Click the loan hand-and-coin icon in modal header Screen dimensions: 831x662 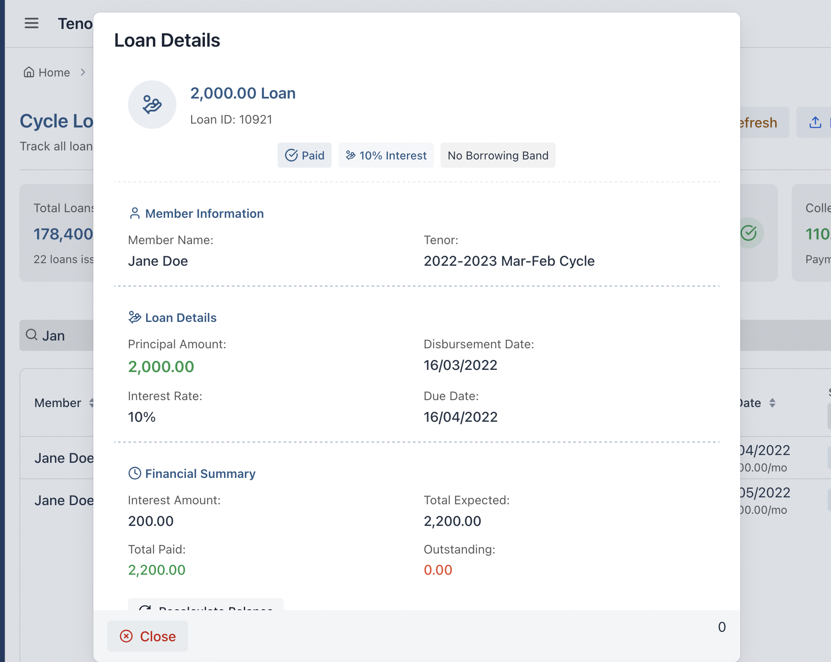pyautogui.click(x=152, y=104)
